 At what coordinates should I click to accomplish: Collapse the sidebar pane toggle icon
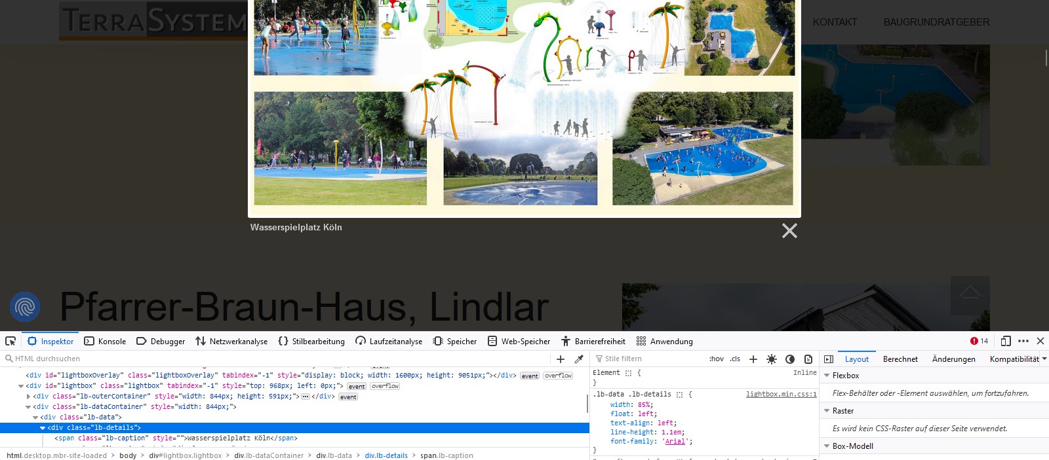[x=829, y=359]
